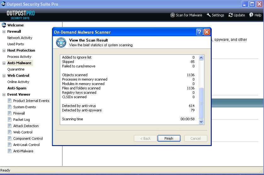
Task: Maximize the Outpost Security Suite window
Action: coord(252,4)
